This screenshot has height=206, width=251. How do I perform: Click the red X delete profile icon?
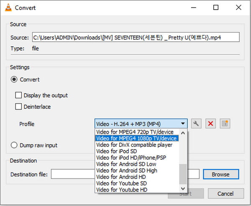point(210,124)
